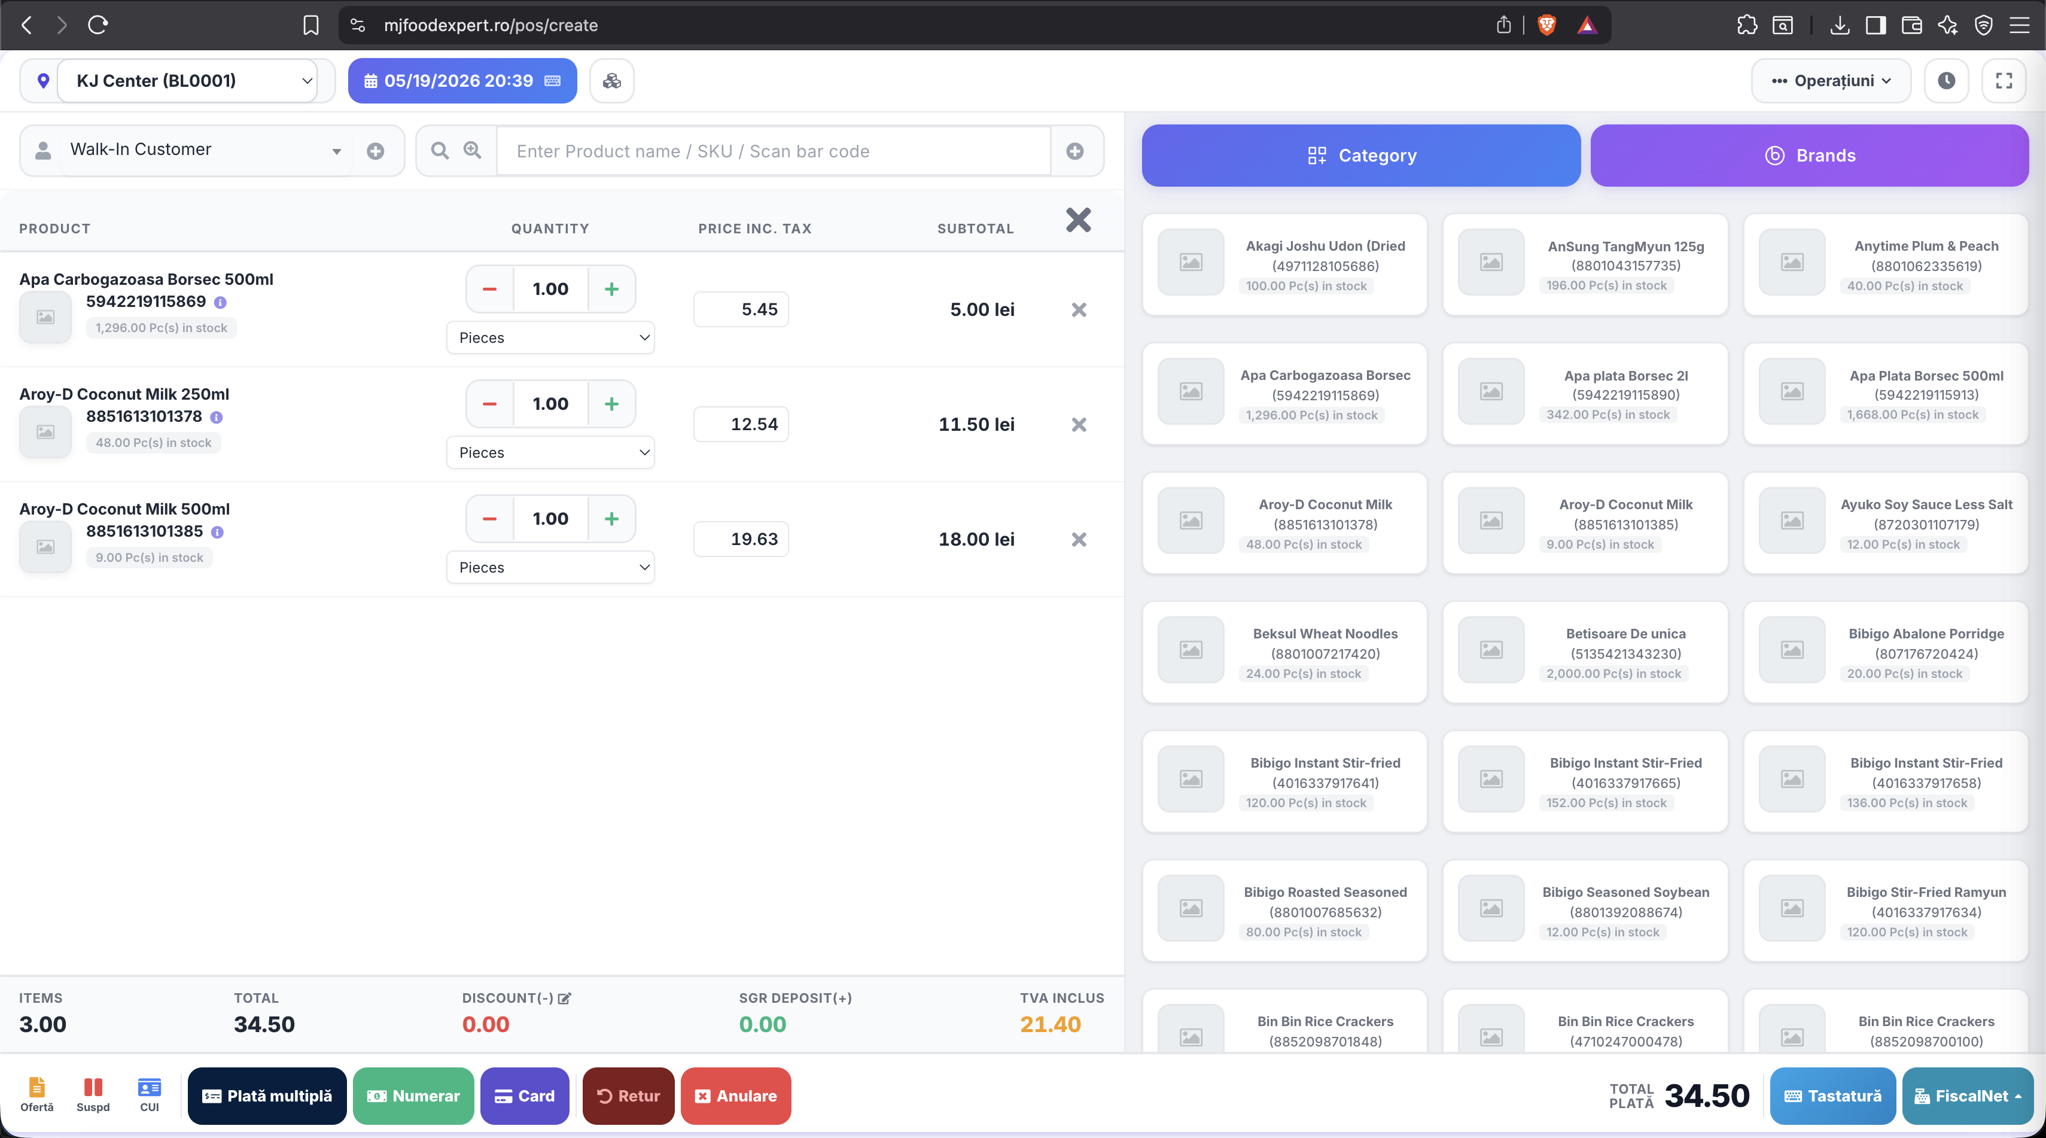Click the product search magnifier icon

pos(439,150)
